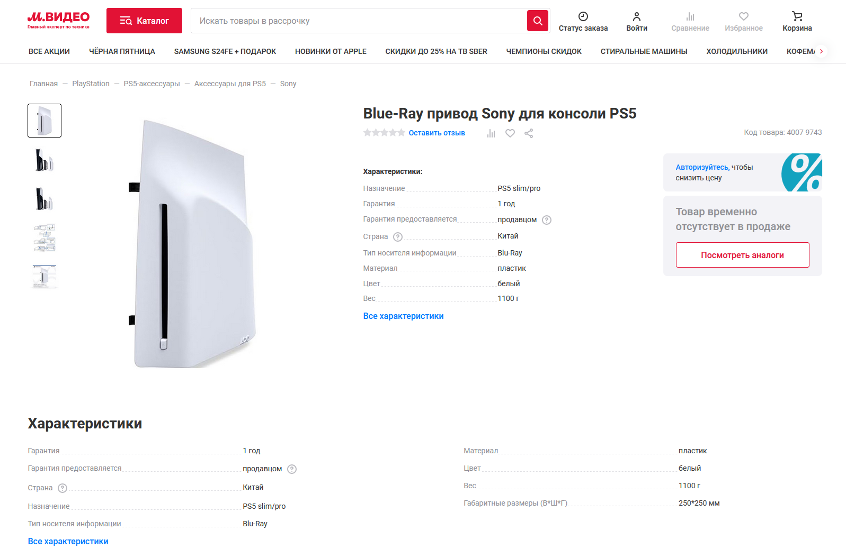Expand Все характеристики link below summary
The image size is (846, 558).
point(403,316)
